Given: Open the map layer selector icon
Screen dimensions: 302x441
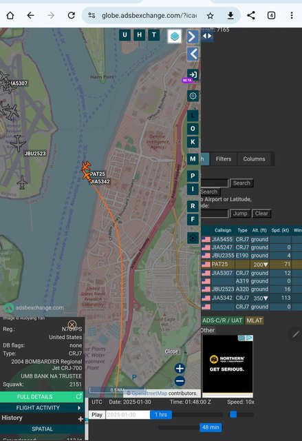Looking at the screenshot, I should 174,37.
